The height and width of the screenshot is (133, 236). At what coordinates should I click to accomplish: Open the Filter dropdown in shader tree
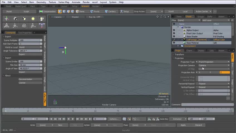pyautogui.click(x=189, y=20)
